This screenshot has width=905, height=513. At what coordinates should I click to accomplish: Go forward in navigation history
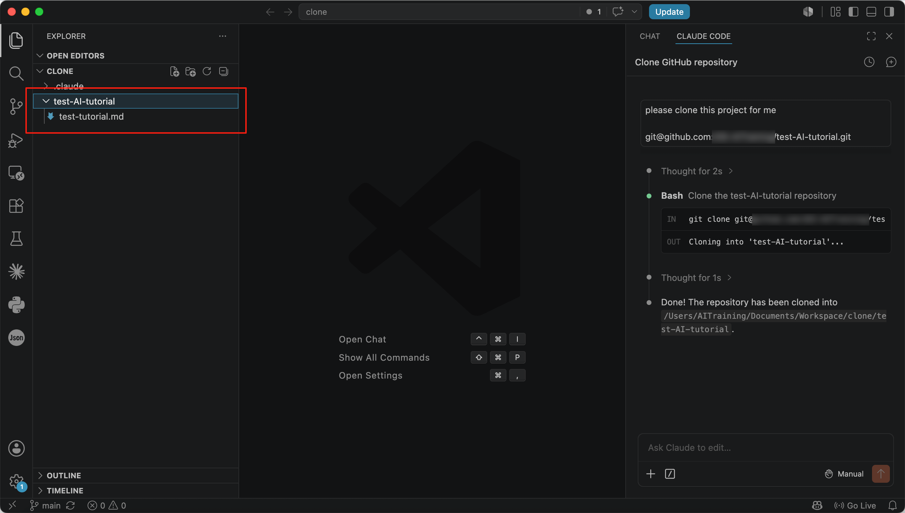(x=288, y=12)
